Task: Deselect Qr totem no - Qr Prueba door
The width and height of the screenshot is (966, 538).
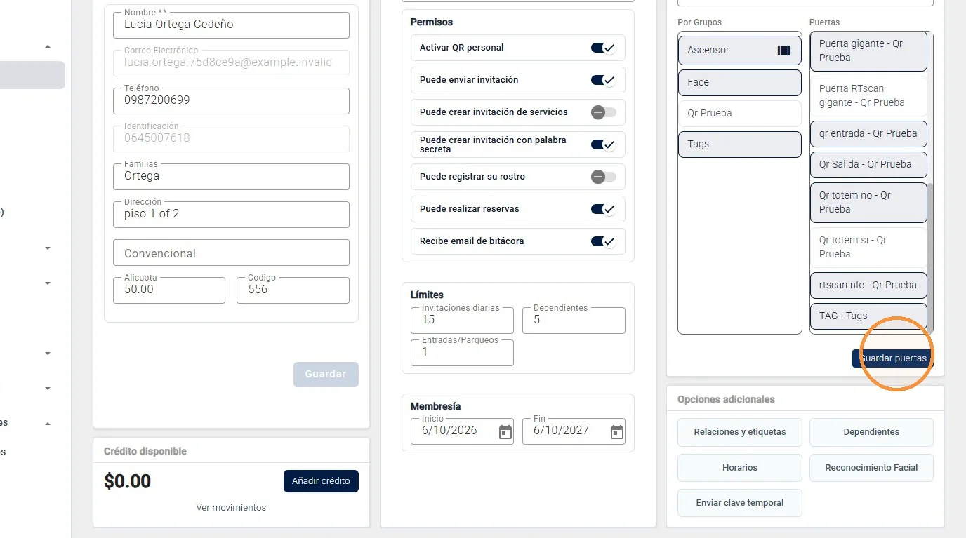Action: (868, 203)
